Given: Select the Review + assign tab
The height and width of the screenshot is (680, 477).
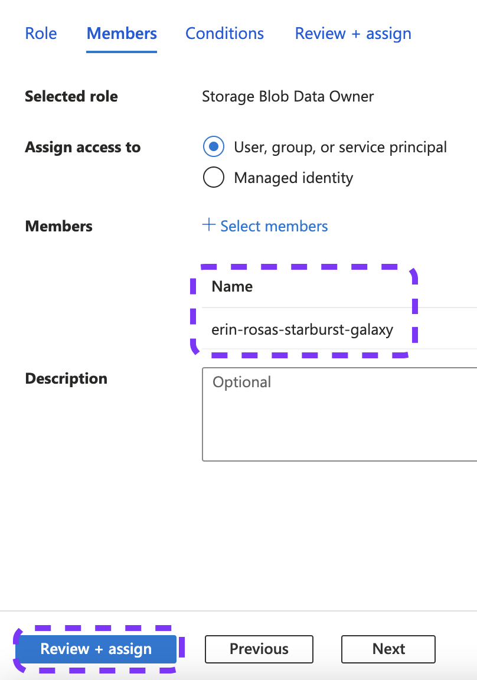Looking at the screenshot, I should (352, 34).
